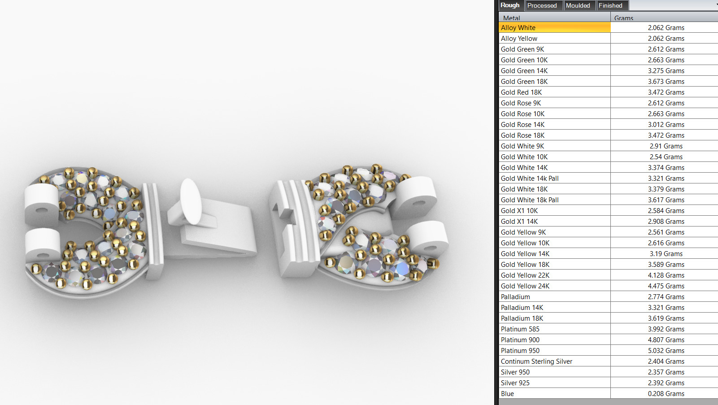Image resolution: width=718 pixels, height=405 pixels.
Task: Click the 3.992 Grams weight value
Action: (666, 329)
